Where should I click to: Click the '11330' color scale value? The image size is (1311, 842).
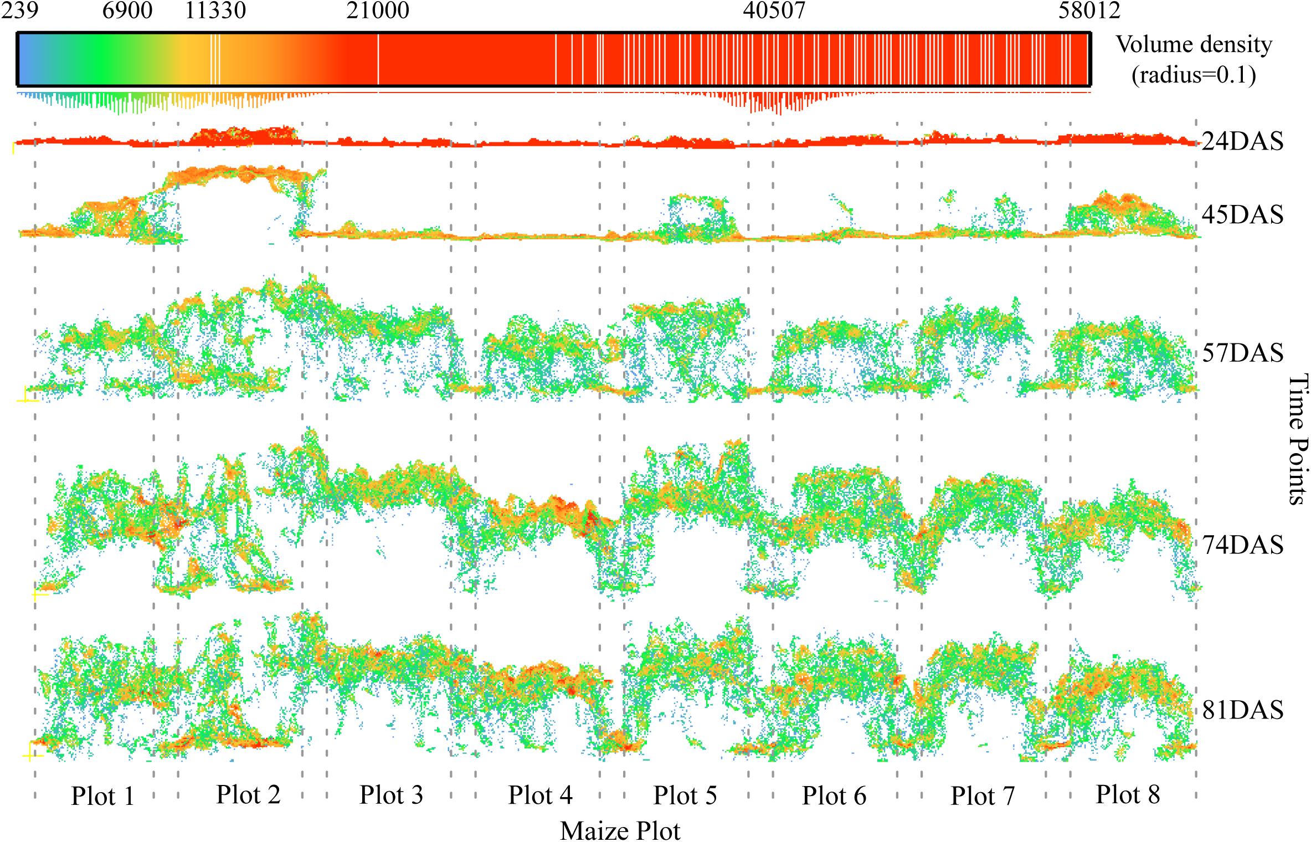[215, 10]
